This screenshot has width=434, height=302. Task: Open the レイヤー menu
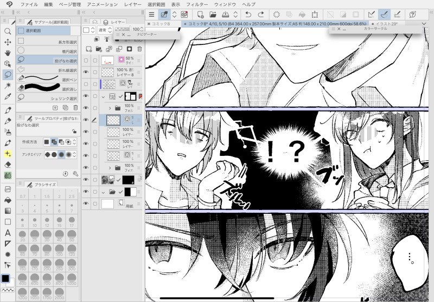point(132,4)
